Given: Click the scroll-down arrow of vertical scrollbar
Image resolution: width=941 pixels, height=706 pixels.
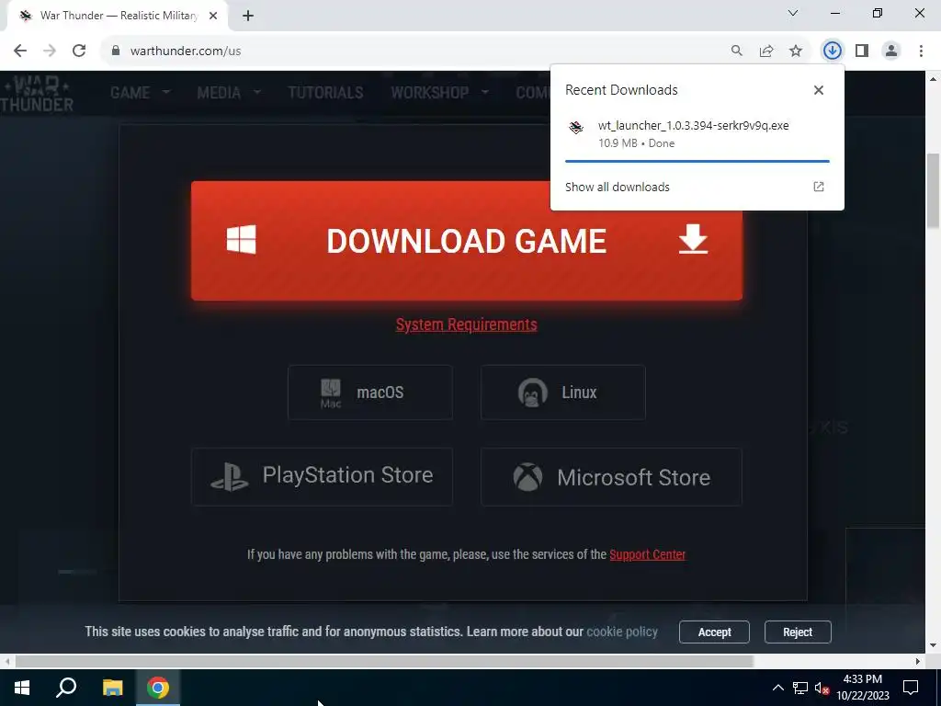Looking at the screenshot, I should 933,646.
